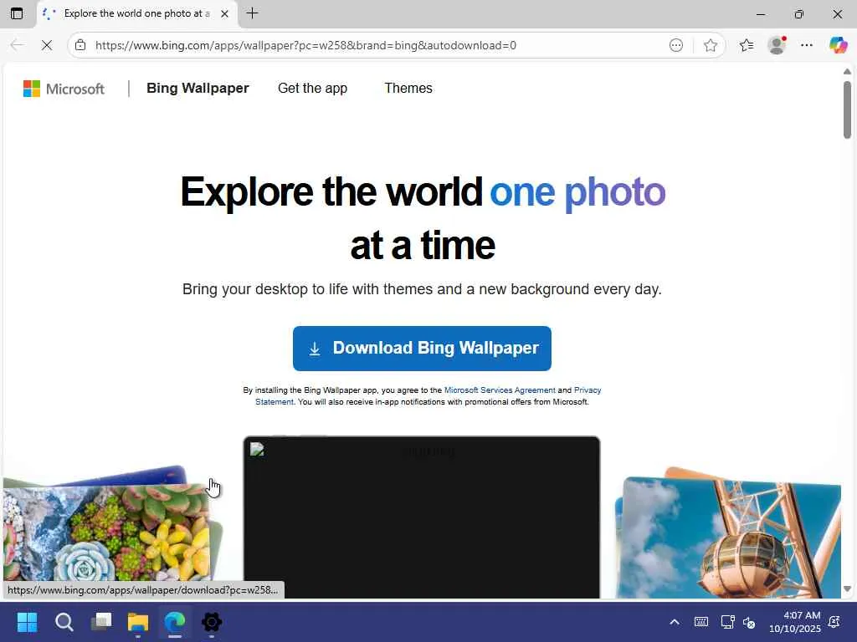Open the browser profile menu

(x=777, y=45)
